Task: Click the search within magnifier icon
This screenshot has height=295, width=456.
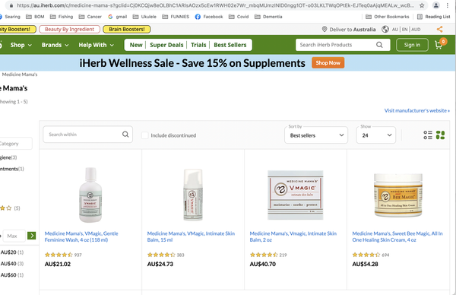Action: (125, 135)
